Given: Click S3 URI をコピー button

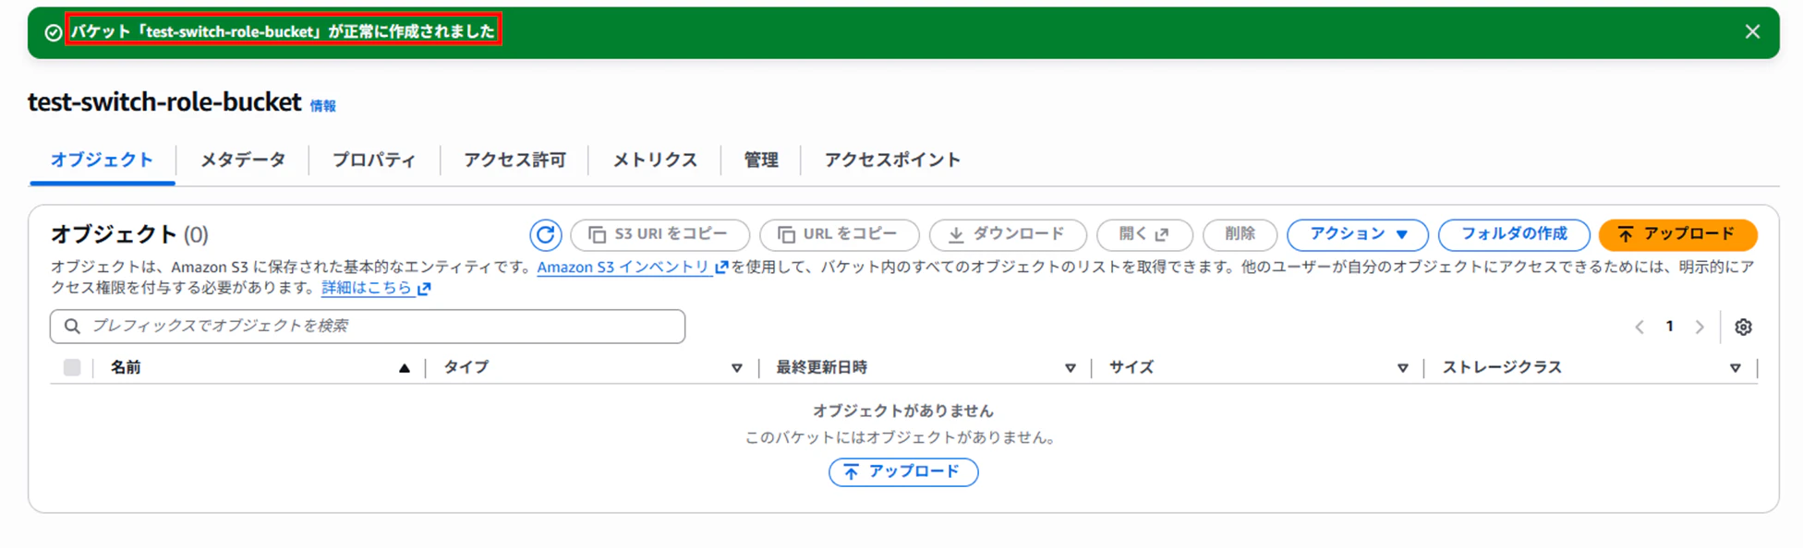Looking at the screenshot, I should coord(659,235).
